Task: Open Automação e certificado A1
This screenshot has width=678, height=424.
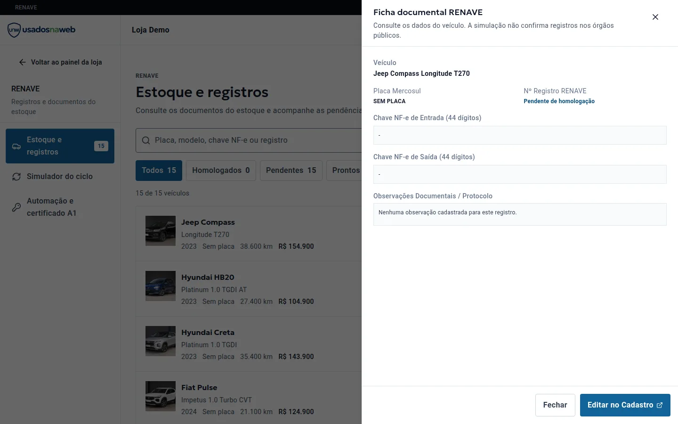Action: click(60, 207)
